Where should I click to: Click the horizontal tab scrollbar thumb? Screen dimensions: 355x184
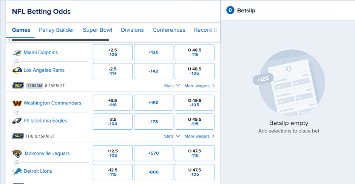coord(60,40)
